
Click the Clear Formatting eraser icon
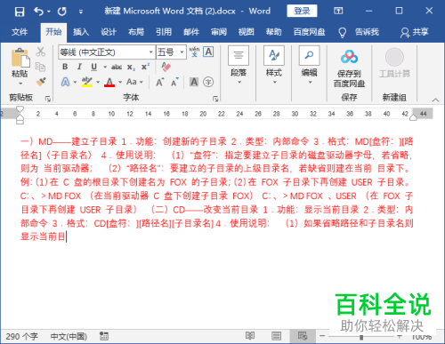click(x=166, y=67)
